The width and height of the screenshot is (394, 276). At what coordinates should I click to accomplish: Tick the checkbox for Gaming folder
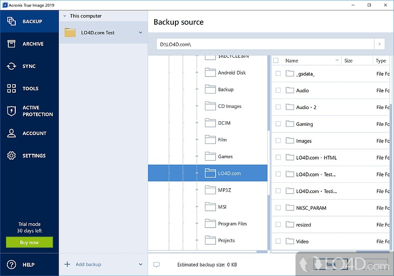point(278,124)
